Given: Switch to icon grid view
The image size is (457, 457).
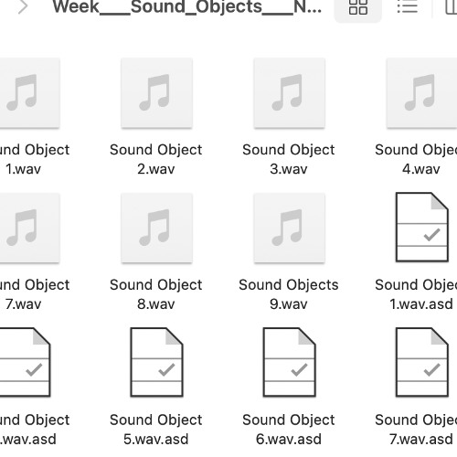Looking at the screenshot, I should tap(357, 7).
